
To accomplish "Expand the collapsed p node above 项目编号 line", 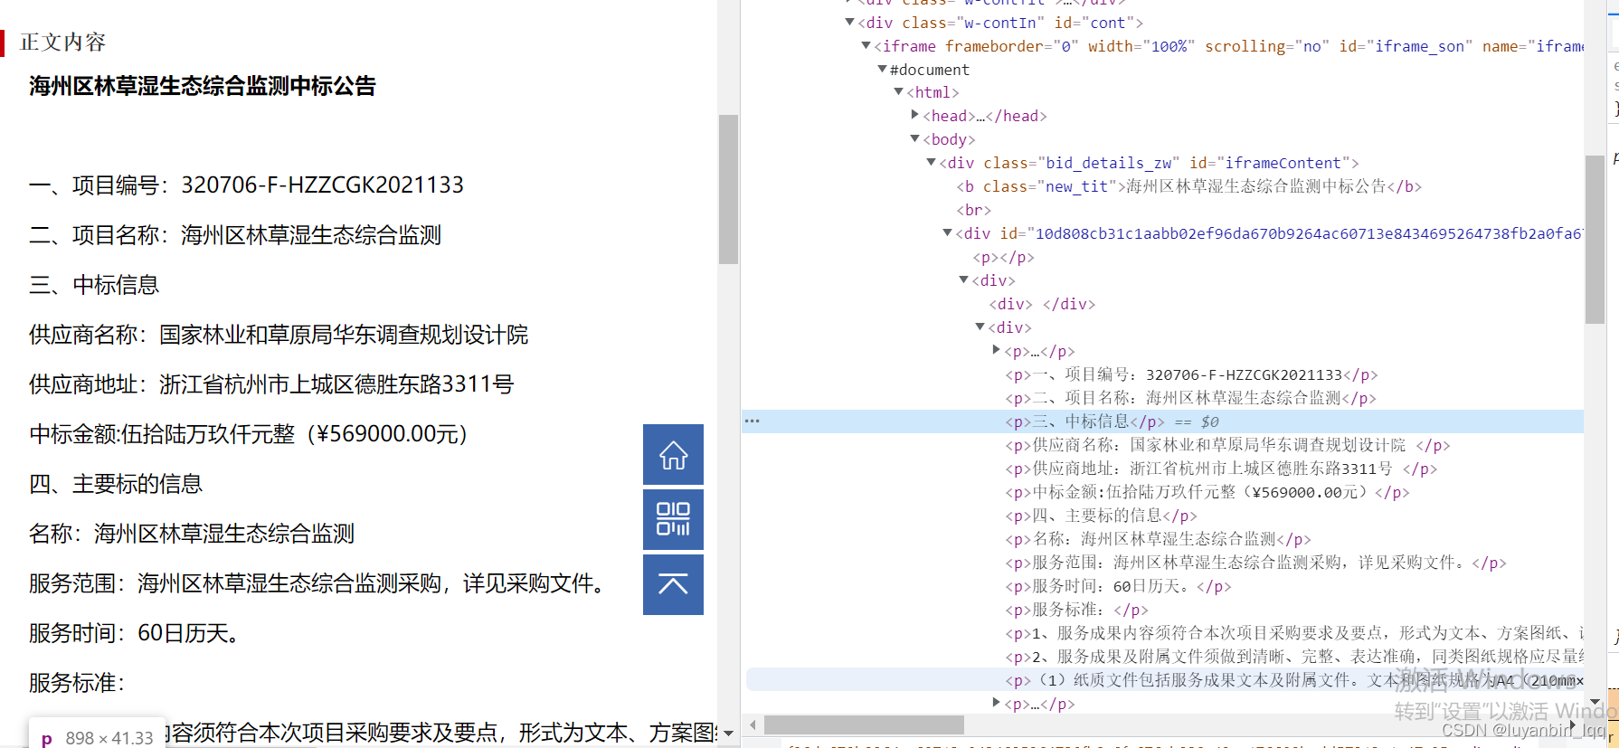I will 996,350.
